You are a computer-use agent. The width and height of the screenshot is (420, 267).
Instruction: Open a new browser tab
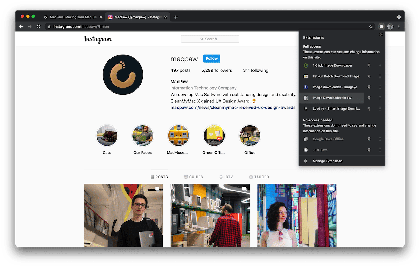(x=176, y=17)
